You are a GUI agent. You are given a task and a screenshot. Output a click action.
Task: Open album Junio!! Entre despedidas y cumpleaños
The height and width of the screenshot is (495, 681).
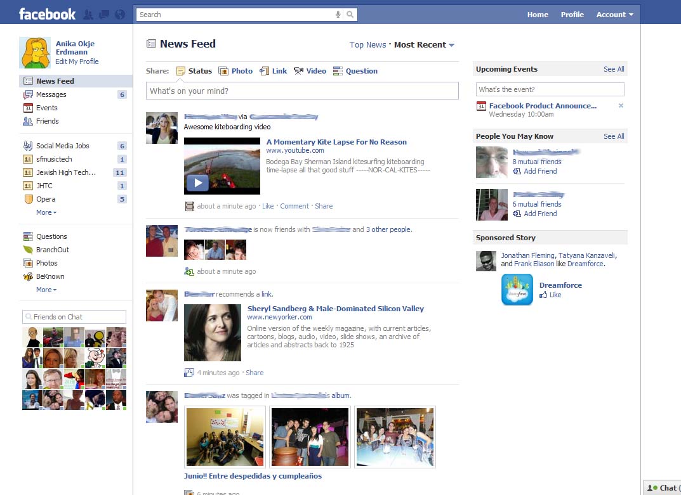[x=253, y=476]
